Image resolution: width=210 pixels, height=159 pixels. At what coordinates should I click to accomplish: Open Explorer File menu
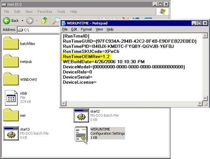(x=7, y=12)
